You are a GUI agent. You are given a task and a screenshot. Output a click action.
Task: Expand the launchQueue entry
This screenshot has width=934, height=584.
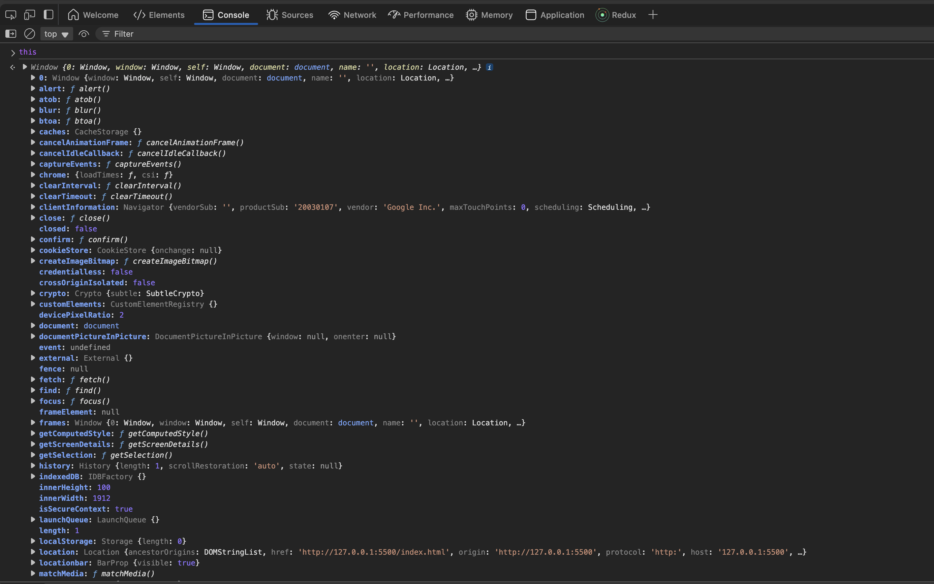pos(33,519)
